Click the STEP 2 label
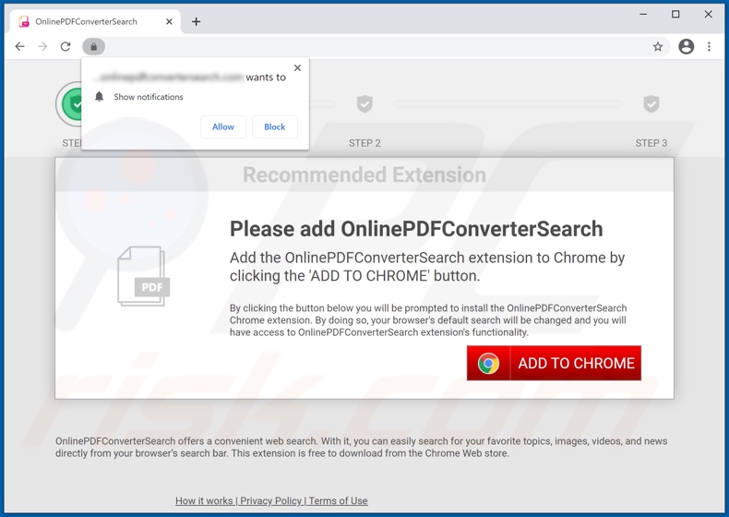The width and height of the screenshot is (729, 517). tap(364, 143)
